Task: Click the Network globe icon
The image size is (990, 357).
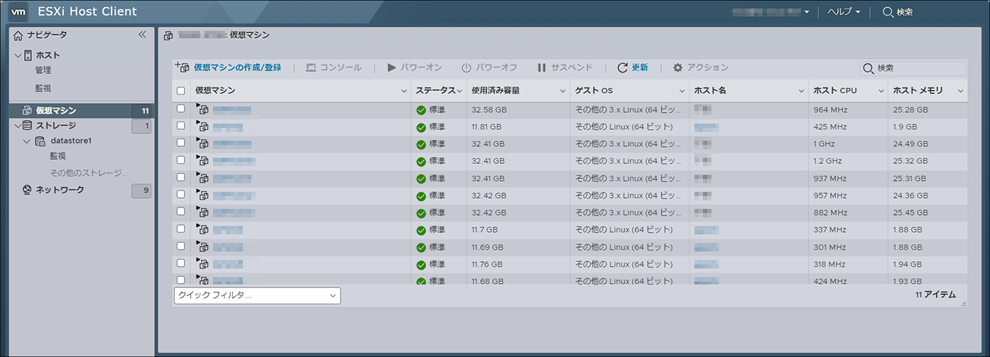Action: pos(28,190)
